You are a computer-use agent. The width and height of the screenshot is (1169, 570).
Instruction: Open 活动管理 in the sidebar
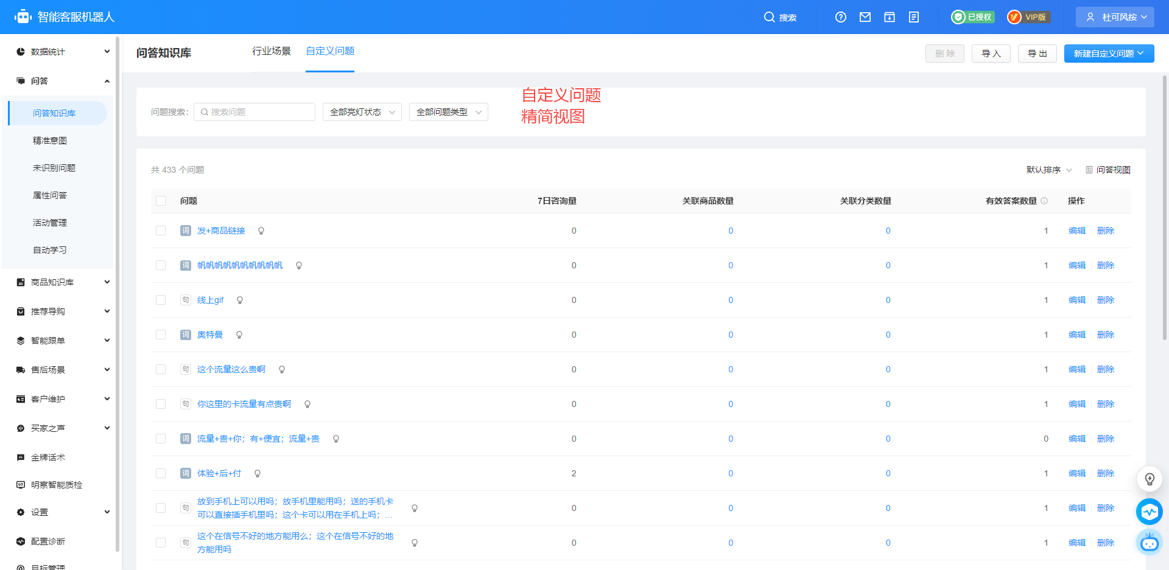(x=50, y=223)
